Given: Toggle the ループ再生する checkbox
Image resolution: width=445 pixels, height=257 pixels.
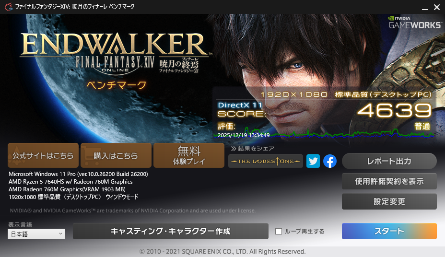Looking at the screenshot, I should coord(279,232).
